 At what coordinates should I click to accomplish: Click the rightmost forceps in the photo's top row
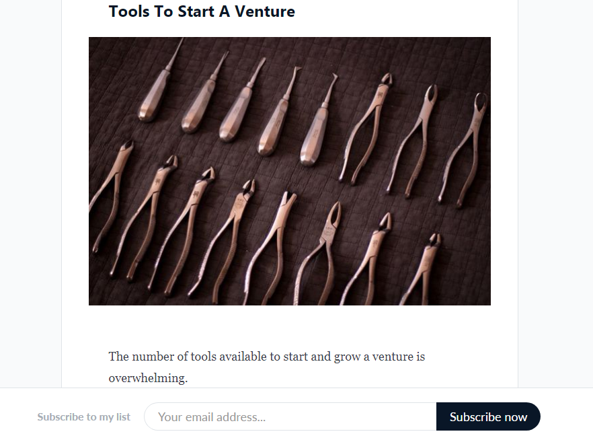(464, 148)
